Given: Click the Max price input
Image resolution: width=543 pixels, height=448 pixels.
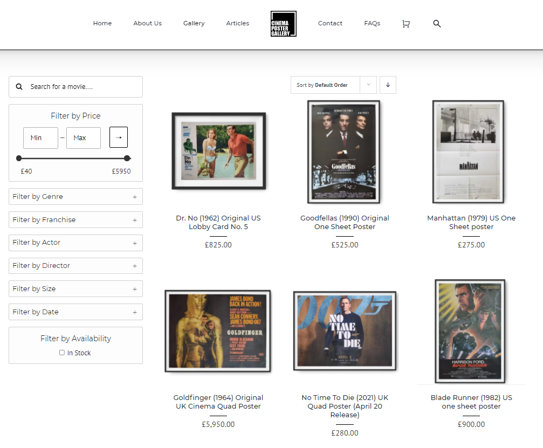Looking at the screenshot, I should click(84, 138).
